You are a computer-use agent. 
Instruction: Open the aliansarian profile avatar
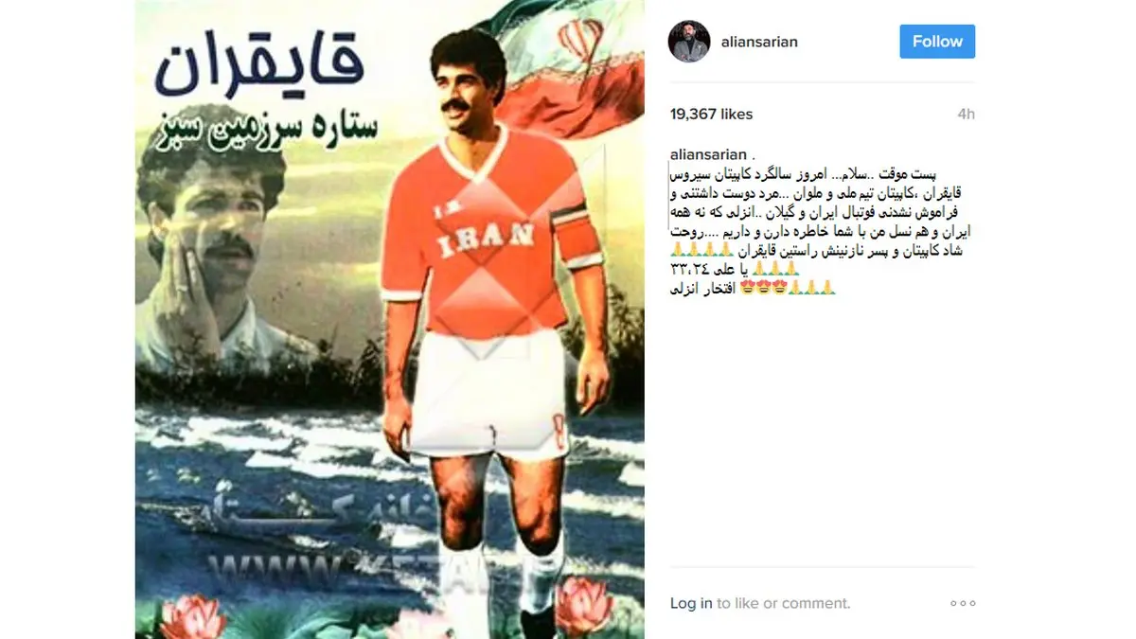point(689,42)
